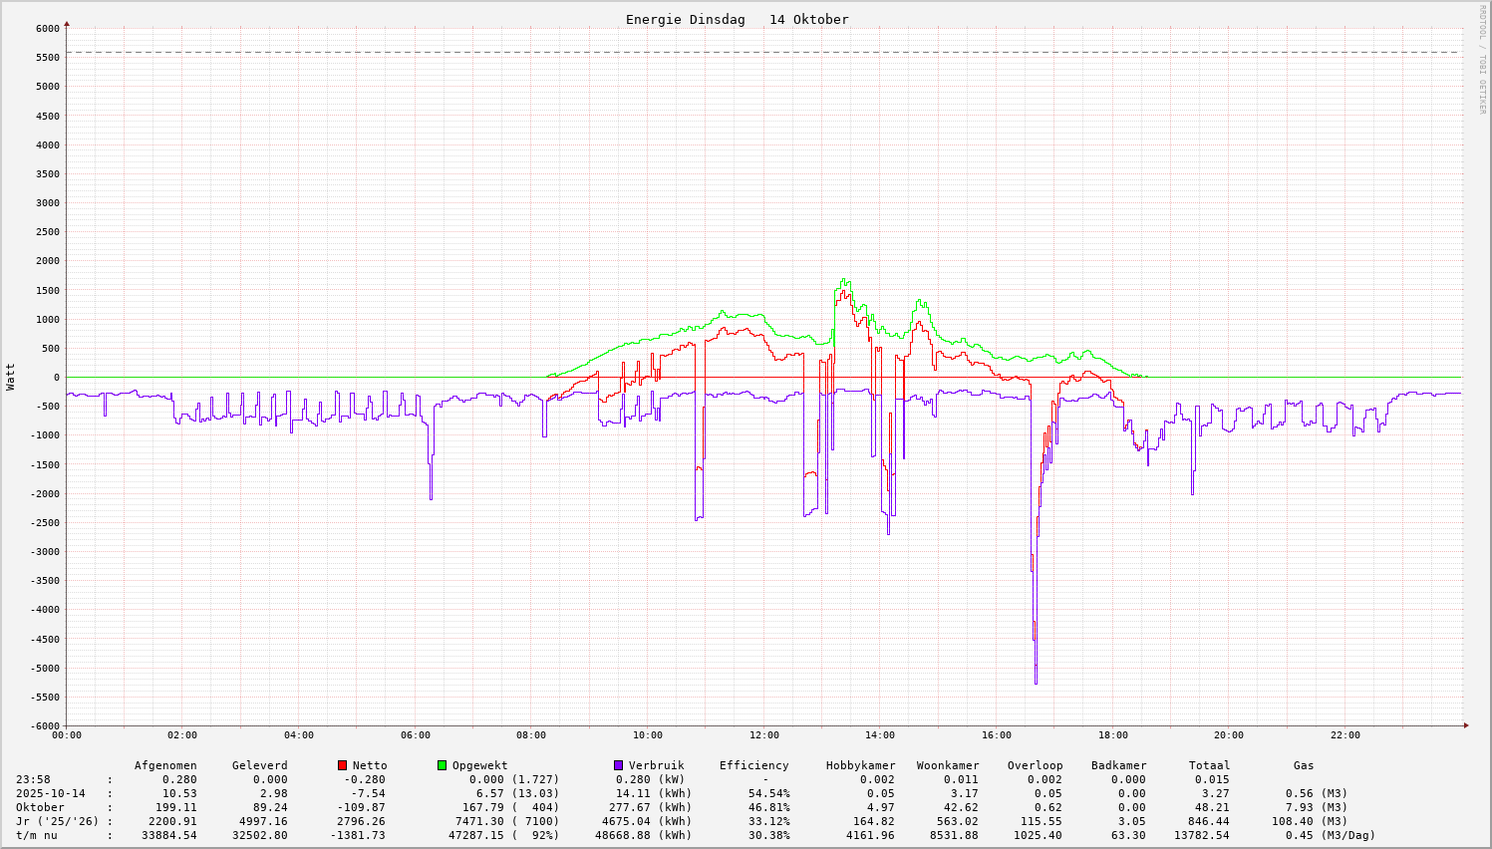Screen dimensions: 1492x849
Task: Select the Oktober row label
Action: [x=40, y=807]
